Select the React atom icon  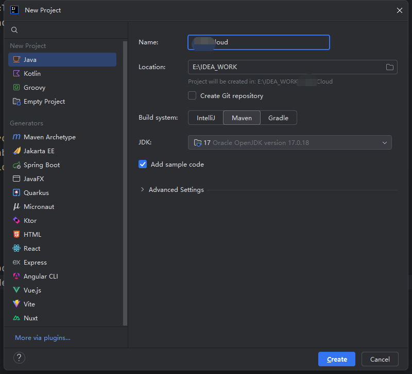(x=16, y=248)
